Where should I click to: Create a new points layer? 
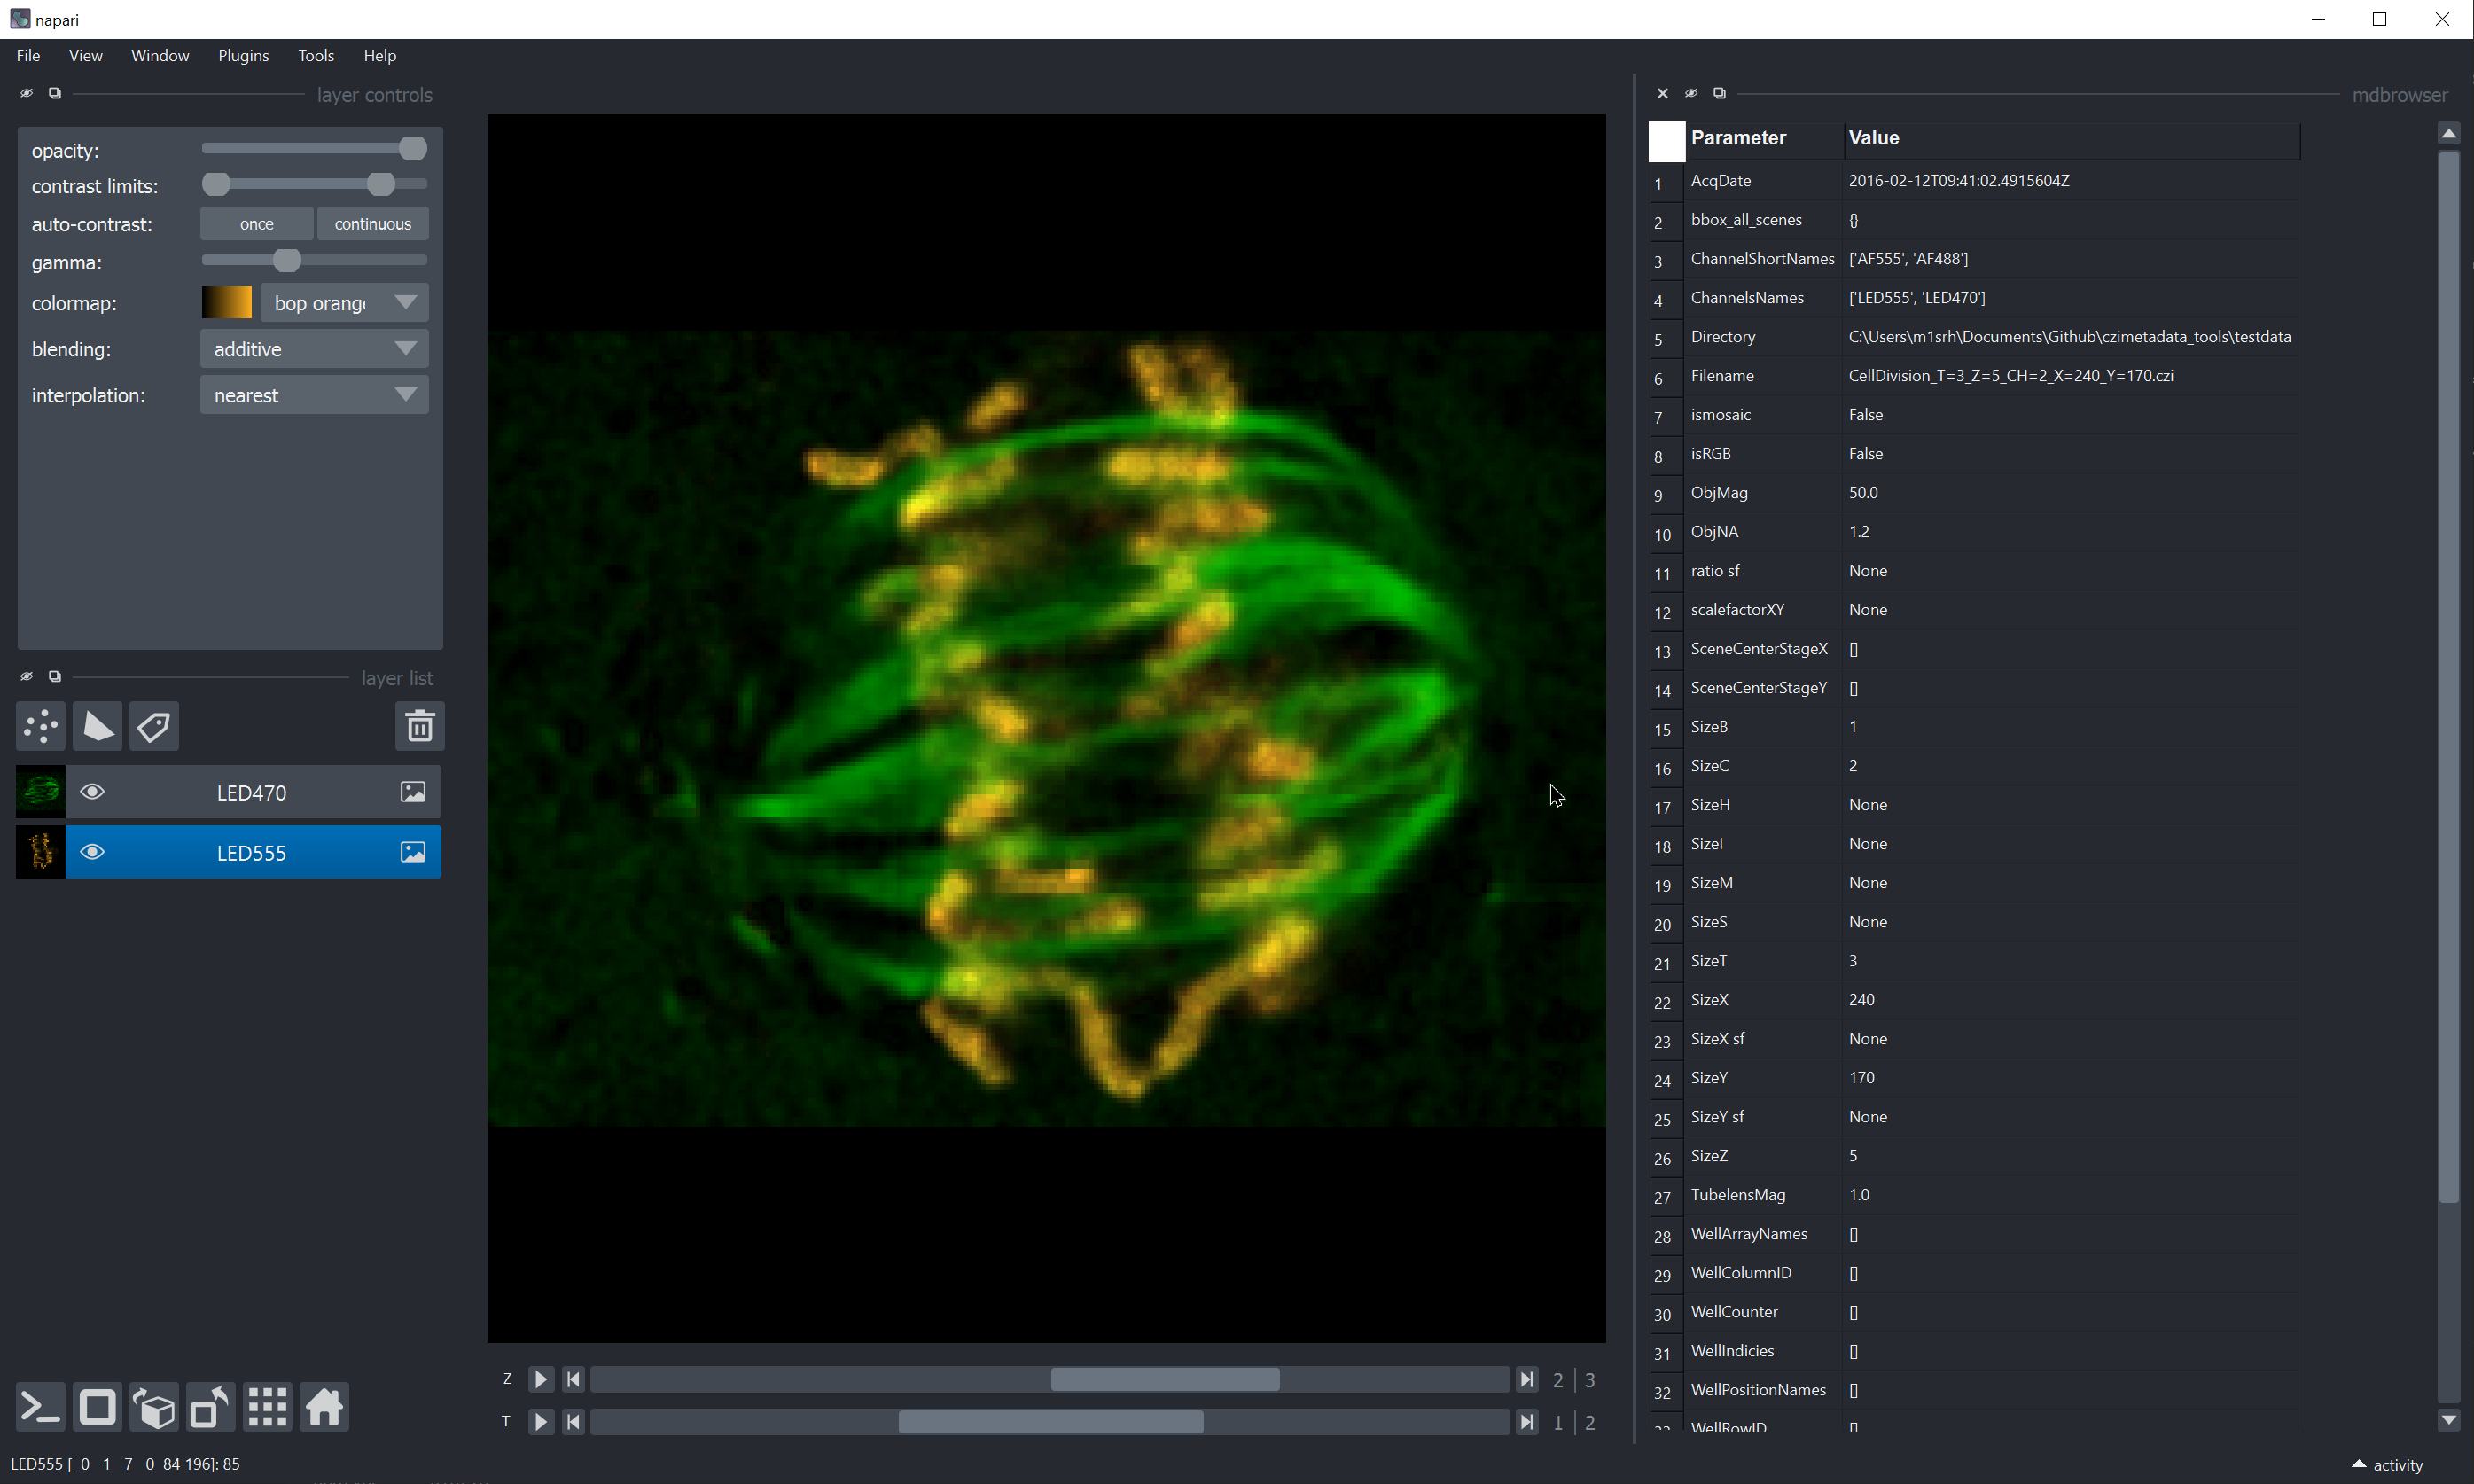(x=41, y=727)
